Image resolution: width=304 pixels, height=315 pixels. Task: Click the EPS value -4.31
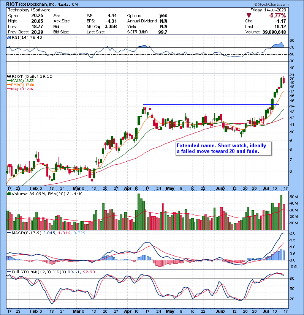click(x=111, y=21)
